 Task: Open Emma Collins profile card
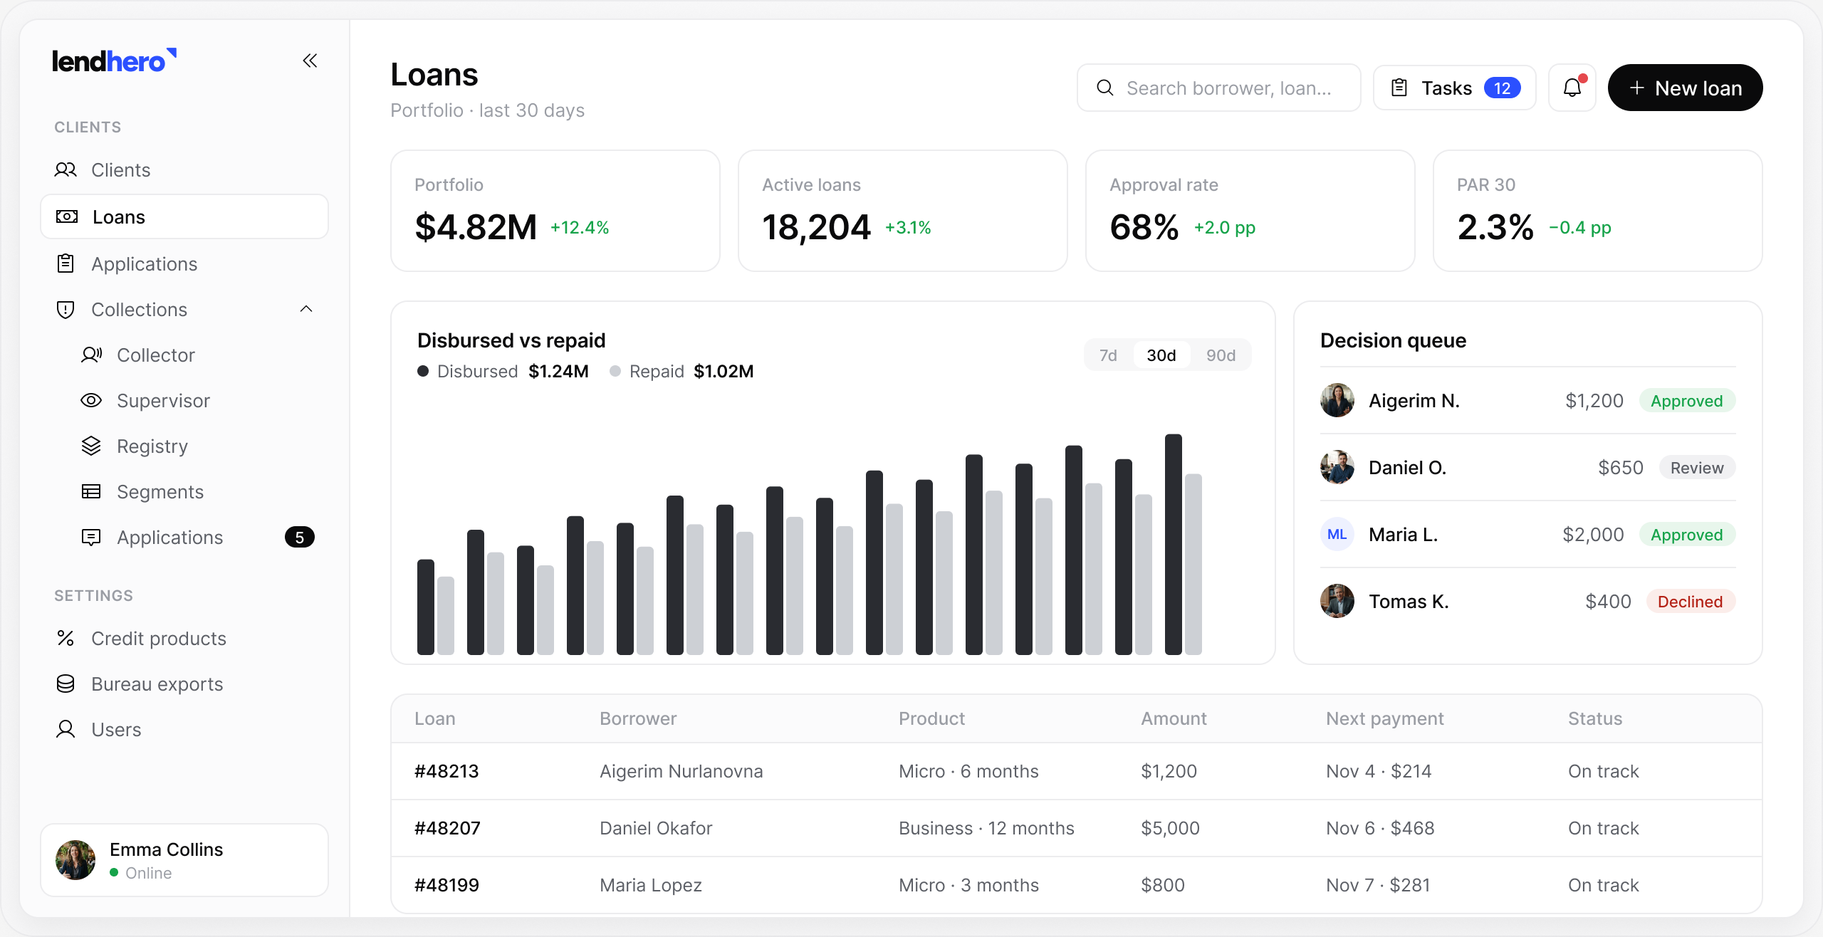[x=184, y=860]
